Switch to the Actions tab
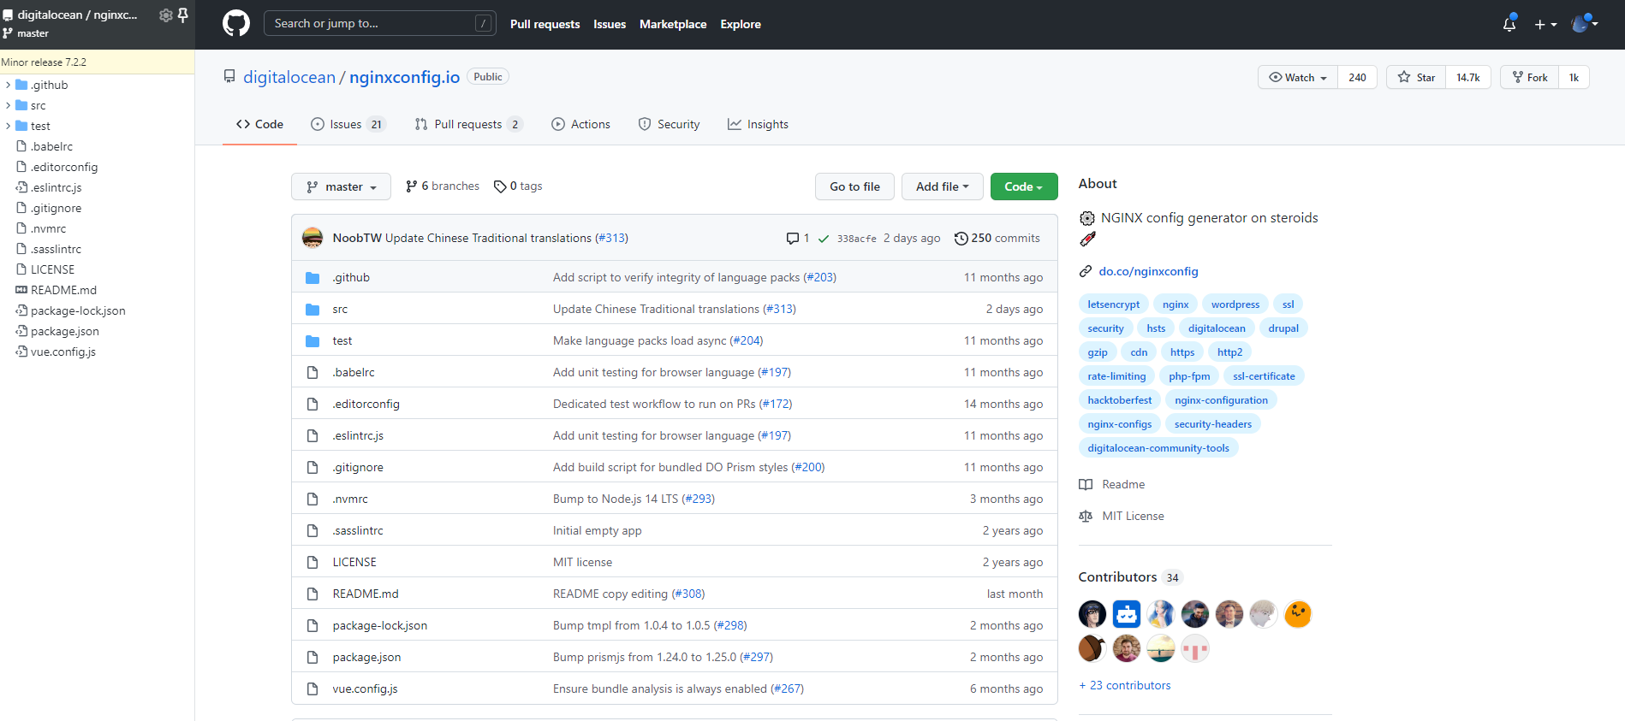The image size is (1625, 721). (580, 124)
